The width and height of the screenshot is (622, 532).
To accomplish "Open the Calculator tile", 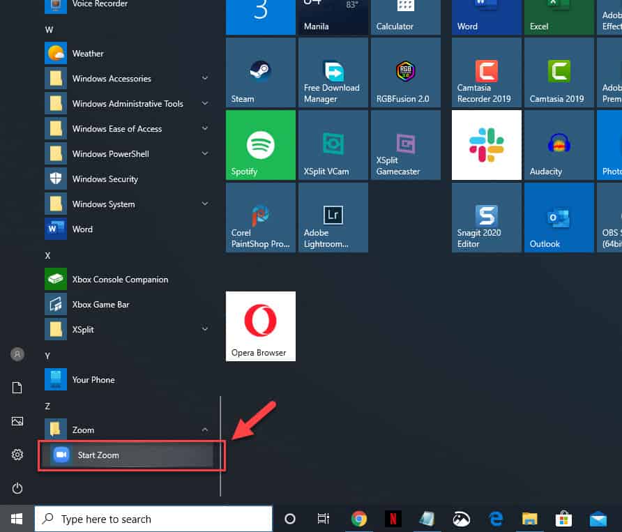I will (406, 17).
